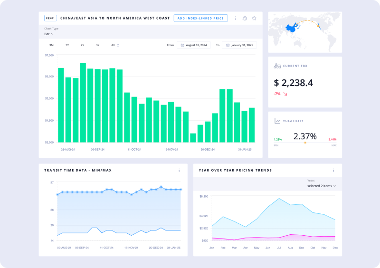The height and width of the screenshot is (268, 380).
Task: Switch to the 1Y time range
Action: pos(67,45)
